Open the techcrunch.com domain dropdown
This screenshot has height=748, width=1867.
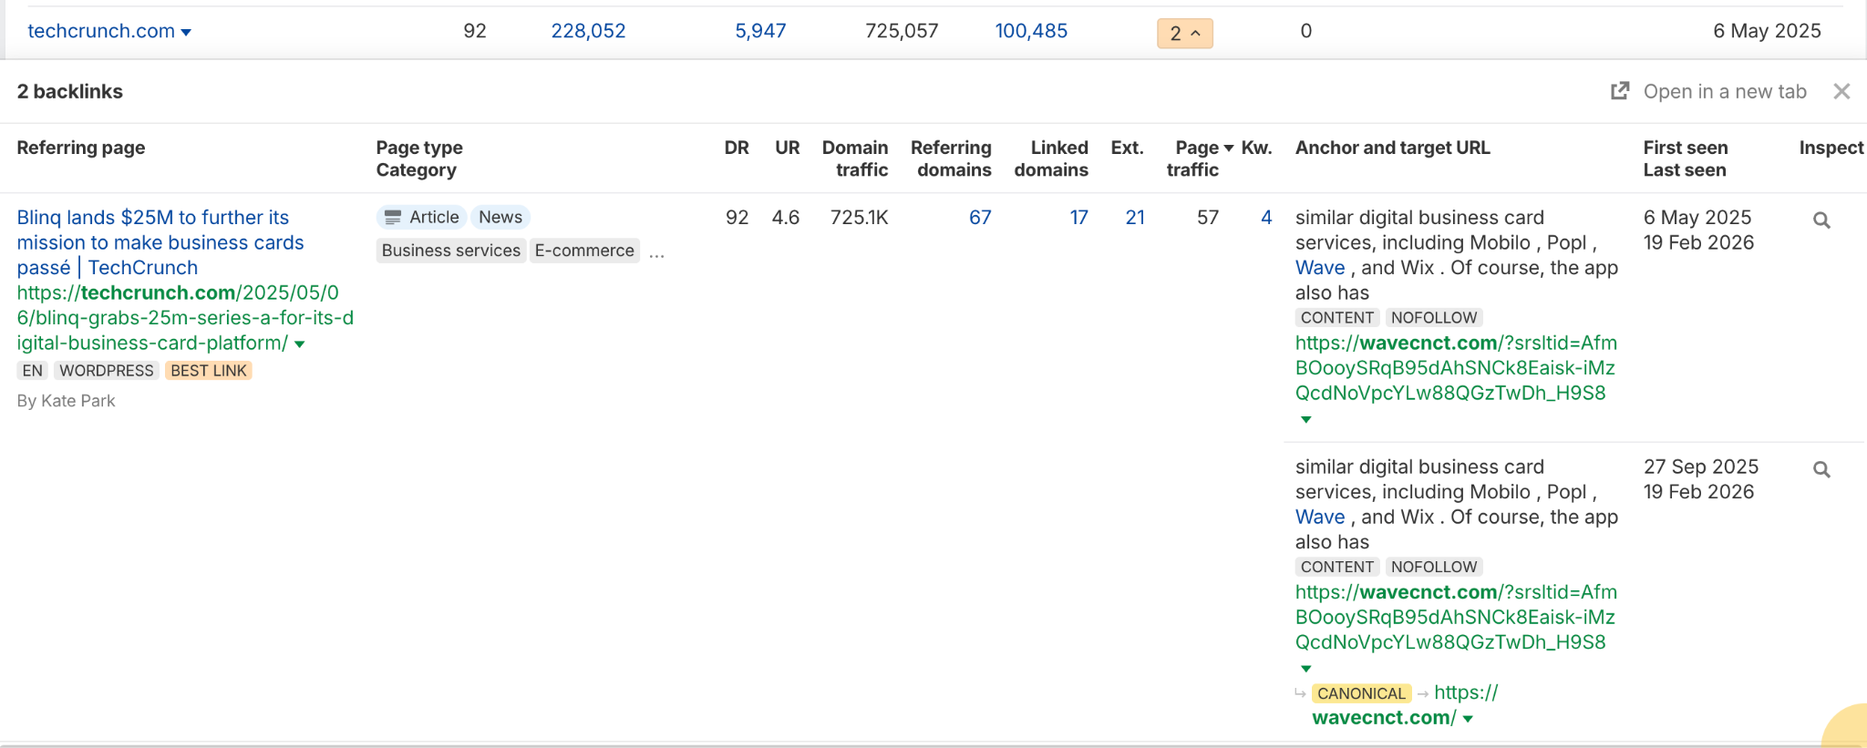click(186, 32)
